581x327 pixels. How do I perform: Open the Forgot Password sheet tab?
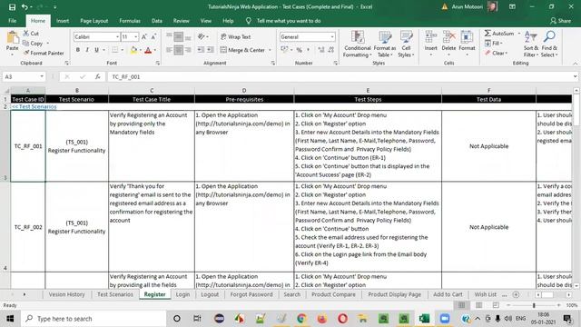[x=251, y=294]
